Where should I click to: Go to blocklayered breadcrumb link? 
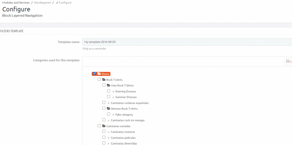tap(42, 3)
